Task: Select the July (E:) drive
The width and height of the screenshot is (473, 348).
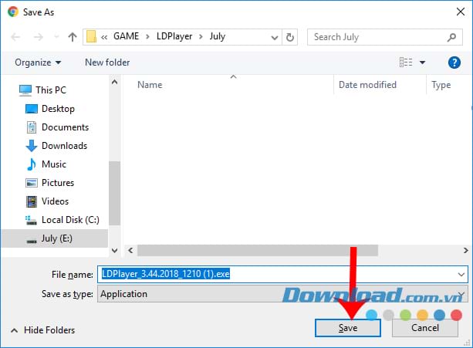Action: tap(55, 238)
